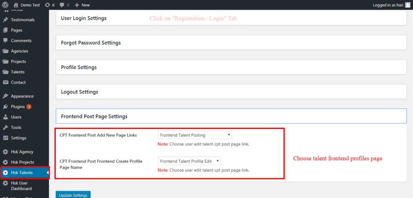Expand the Logout Settings panel
This screenshot has height=198, width=413.
click(231, 92)
